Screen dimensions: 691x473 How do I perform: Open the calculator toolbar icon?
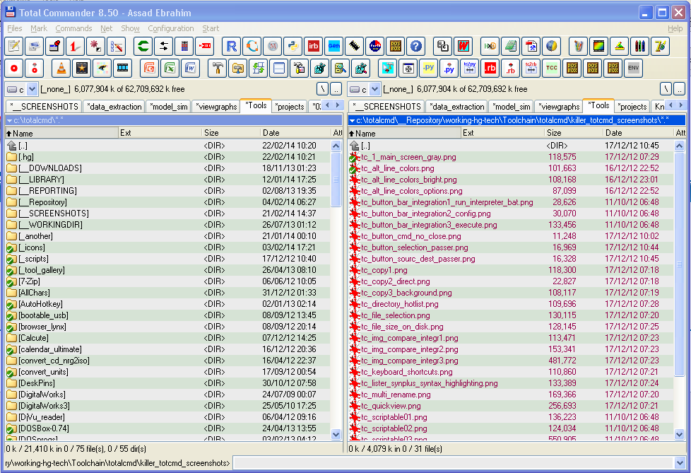coord(184,46)
